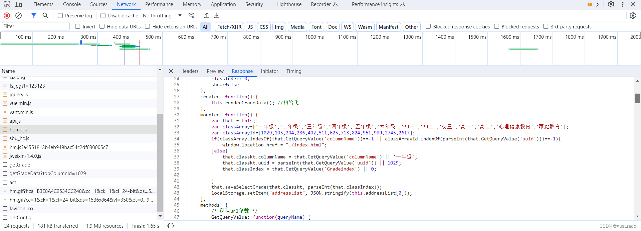This screenshot has height=231, width=641.
Task: Check 3rd-party requests checkbox
Action: 546,26
